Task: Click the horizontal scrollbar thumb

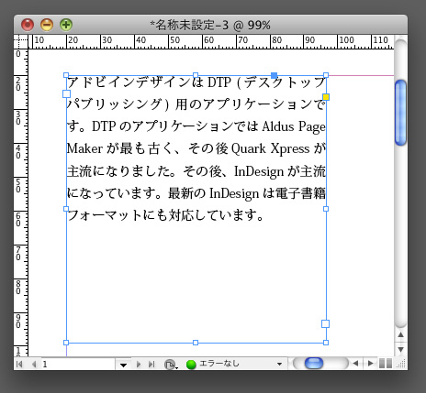Action: click(x=314, y=364)
